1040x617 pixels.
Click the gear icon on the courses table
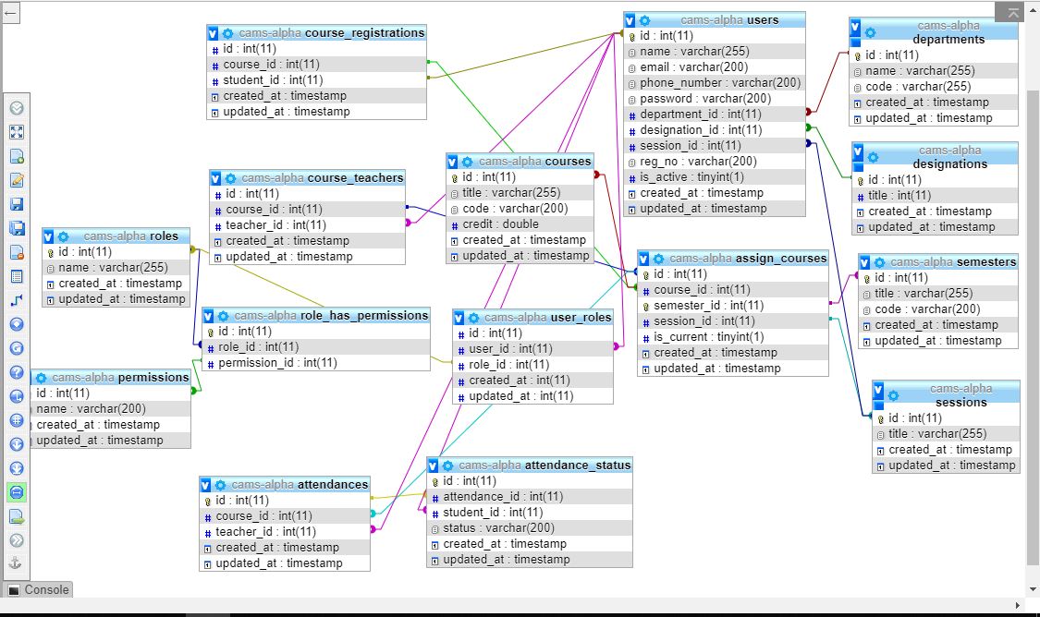click(x=467, y=162)
